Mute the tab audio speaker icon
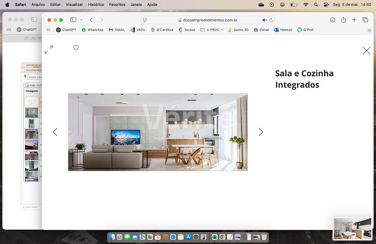Screen dimensions: 376x244 [264, 20]
